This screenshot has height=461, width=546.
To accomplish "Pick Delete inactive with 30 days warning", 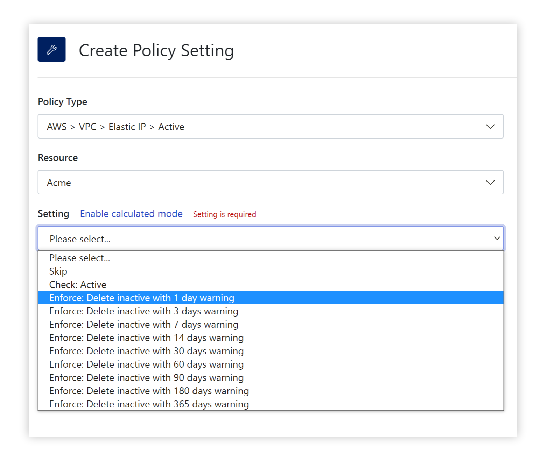I will (x=271, y=351).
